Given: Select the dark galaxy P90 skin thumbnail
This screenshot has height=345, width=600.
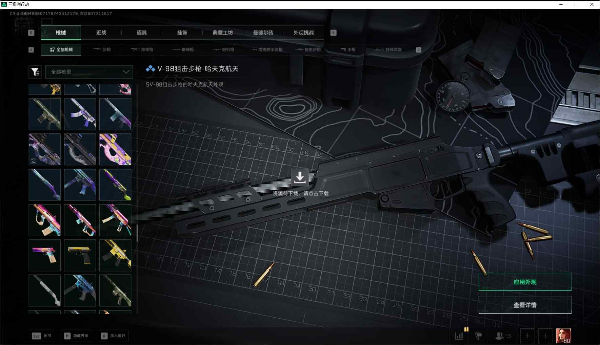Looking at the screenshot, I should [45, 149].
